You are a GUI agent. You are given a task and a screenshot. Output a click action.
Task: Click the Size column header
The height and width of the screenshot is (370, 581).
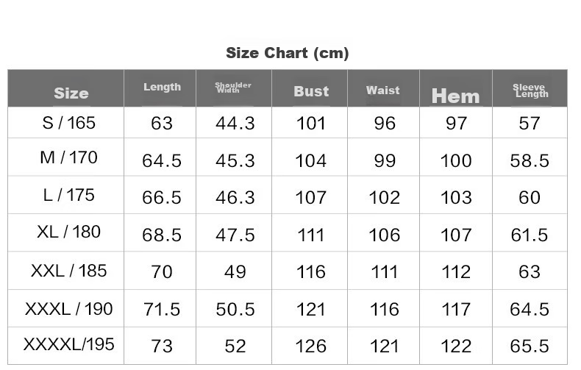[71, 93]
